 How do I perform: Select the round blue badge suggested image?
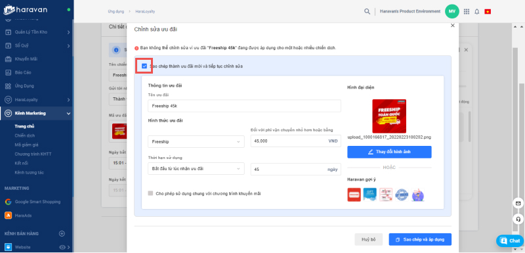tap(402, 195)
